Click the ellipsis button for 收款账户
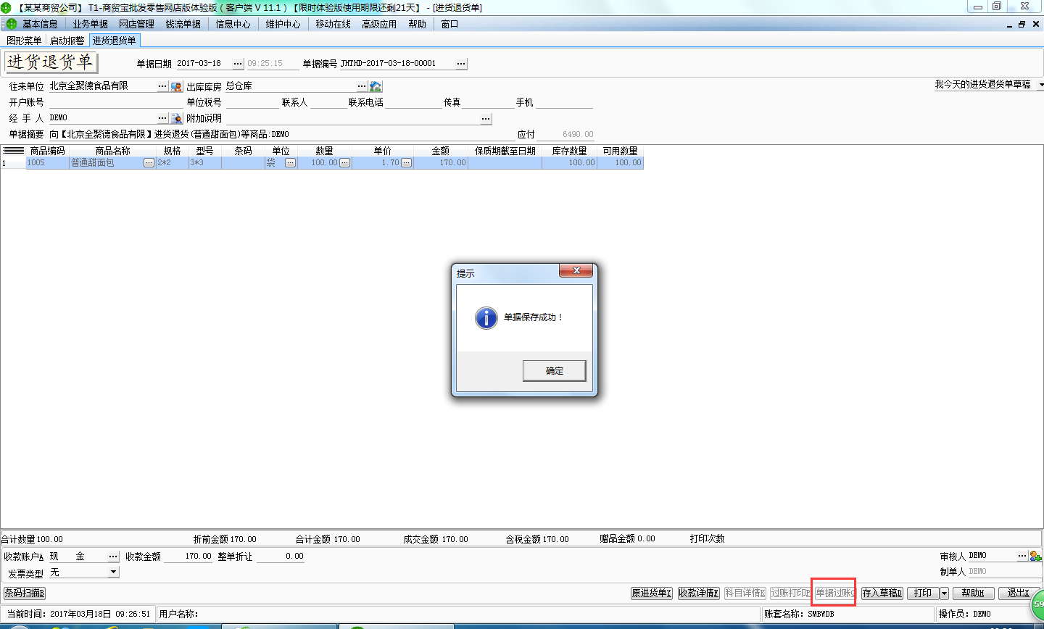 coord(113,557)
